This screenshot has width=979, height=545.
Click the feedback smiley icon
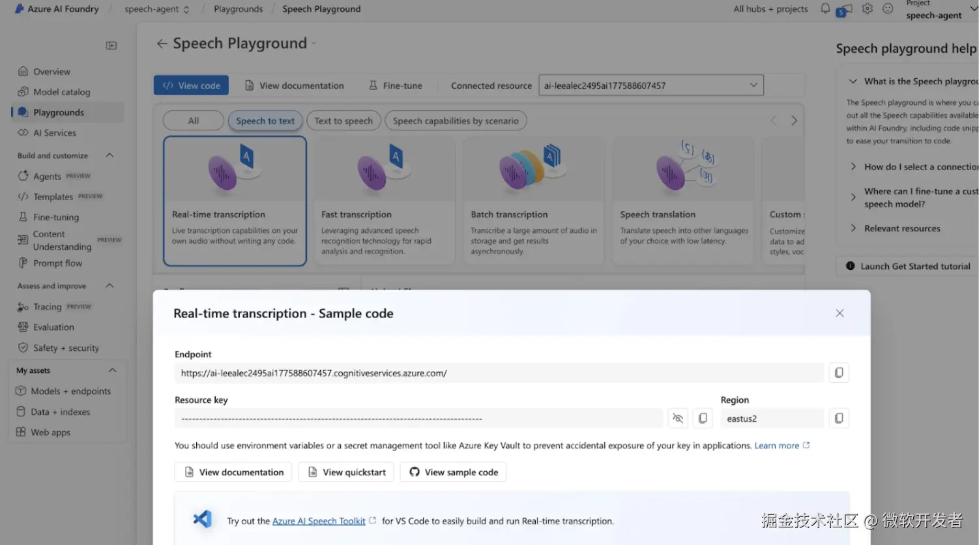(x=888, y=8)
